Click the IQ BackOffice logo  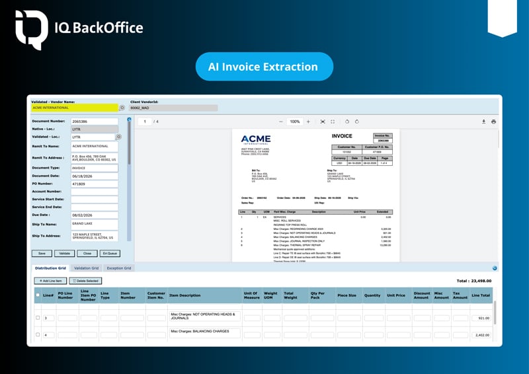tap(79, 29)
